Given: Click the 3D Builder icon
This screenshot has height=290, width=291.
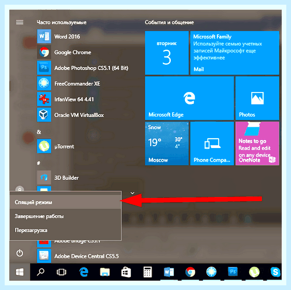Looking at the screenshot, I should 44,178.
